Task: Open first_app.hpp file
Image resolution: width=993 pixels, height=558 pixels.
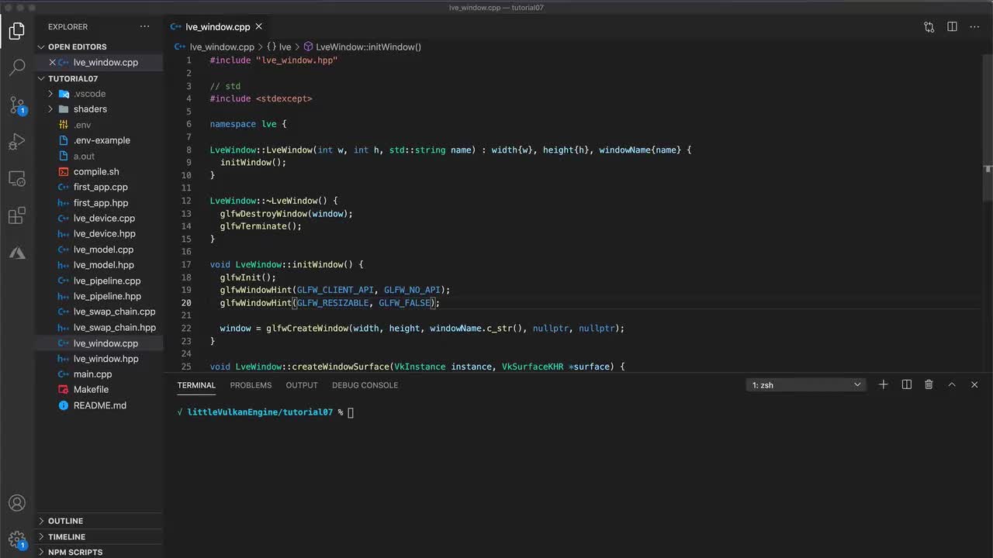Action: pos(101,203)
